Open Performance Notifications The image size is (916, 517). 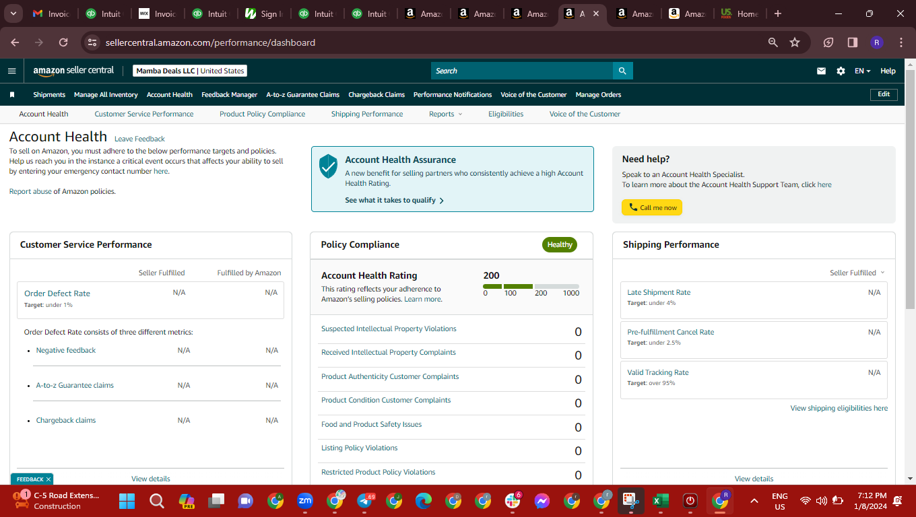coord(453,95)
